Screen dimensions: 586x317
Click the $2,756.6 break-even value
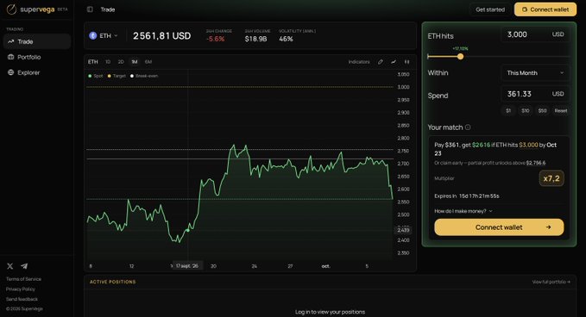tap(536, 163)
